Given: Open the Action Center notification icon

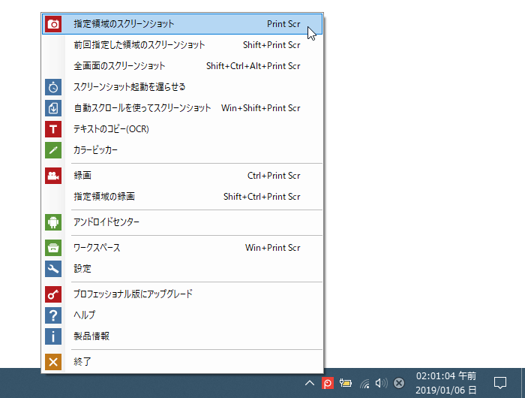Looking at the screenshot, I should pyautogui.click(x=500, y=383).
